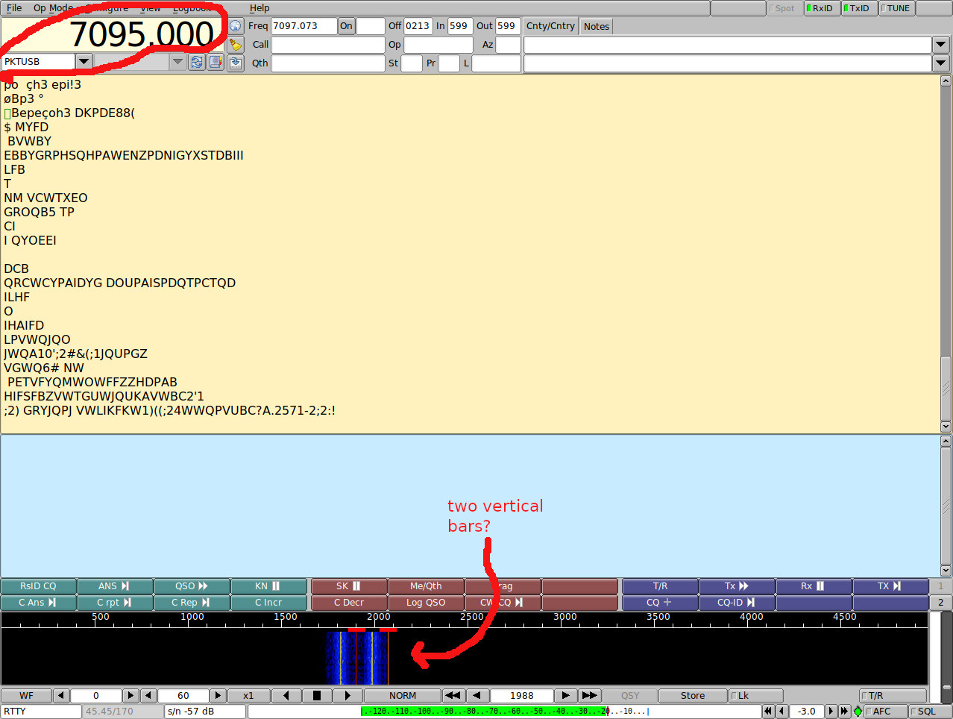Toggle the Lk lock button

click(x=755, y=696)
